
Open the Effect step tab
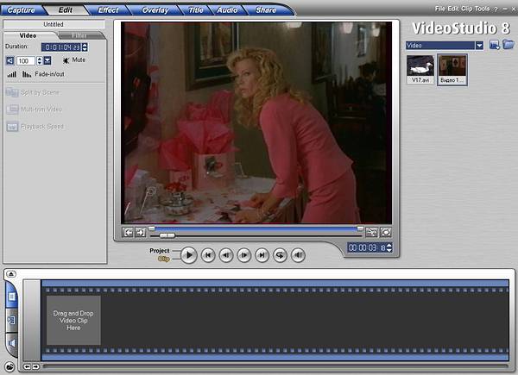tap(108, 10)
